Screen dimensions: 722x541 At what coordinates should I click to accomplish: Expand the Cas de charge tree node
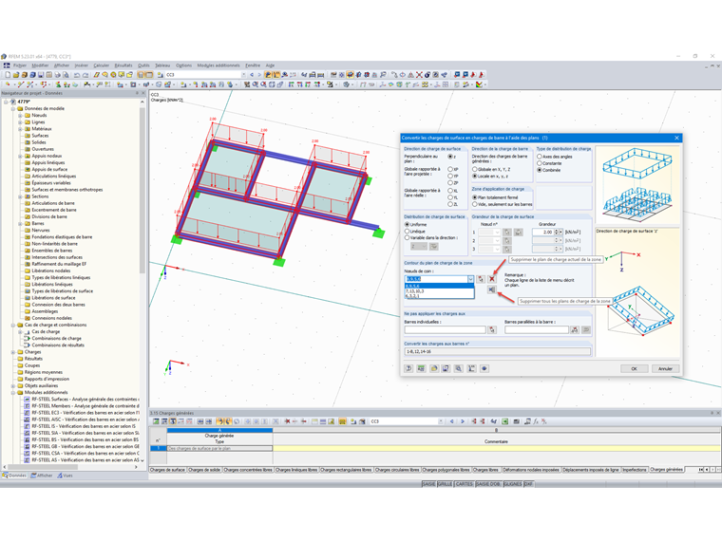(x=20, y=331)
